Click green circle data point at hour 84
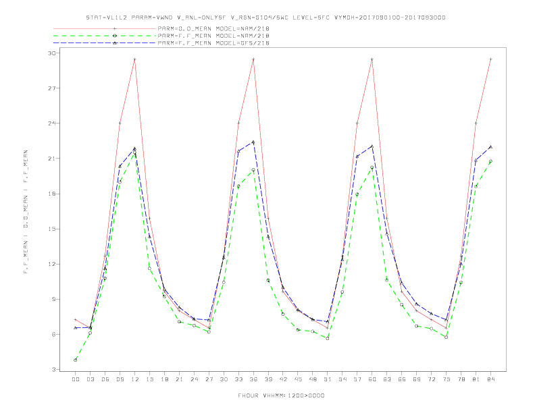This screenshot has height=413, width=535. [x=490, y=161]
